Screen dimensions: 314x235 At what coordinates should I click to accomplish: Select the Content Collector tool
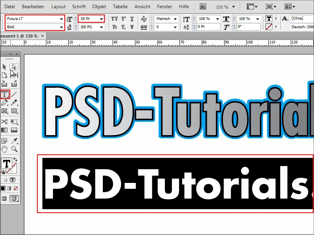4,83
